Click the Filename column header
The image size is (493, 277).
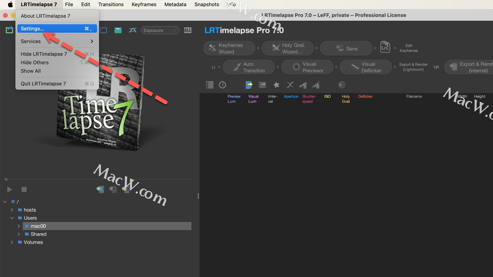click(414, 96)
